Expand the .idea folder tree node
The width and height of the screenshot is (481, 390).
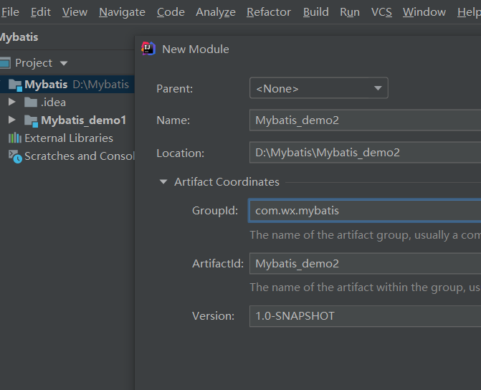[x=11, y=103]
